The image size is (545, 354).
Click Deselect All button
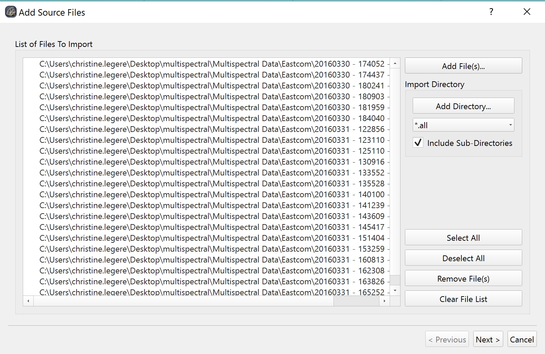coord(463,258)
